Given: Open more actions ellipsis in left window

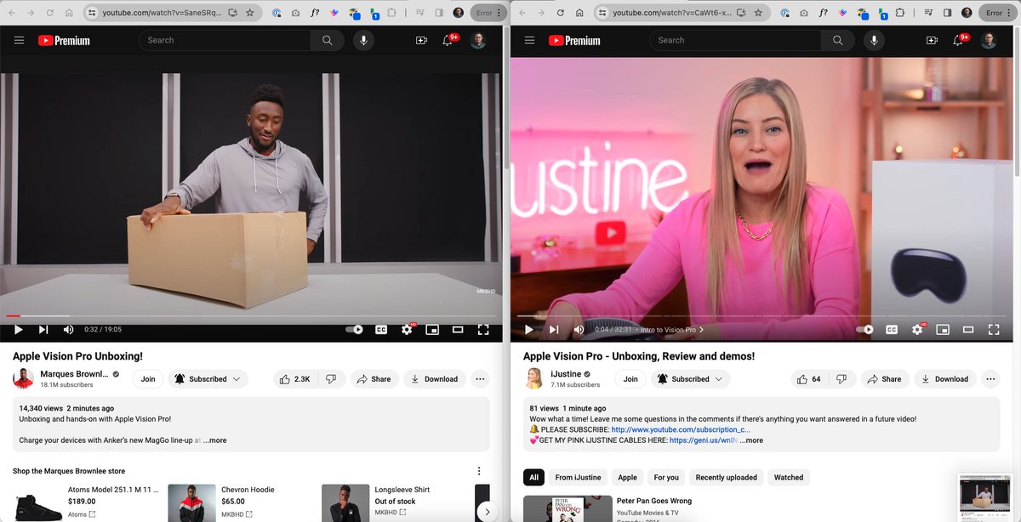Looking at the screenshot, I should pyautogui.click(x=480, y=379).
